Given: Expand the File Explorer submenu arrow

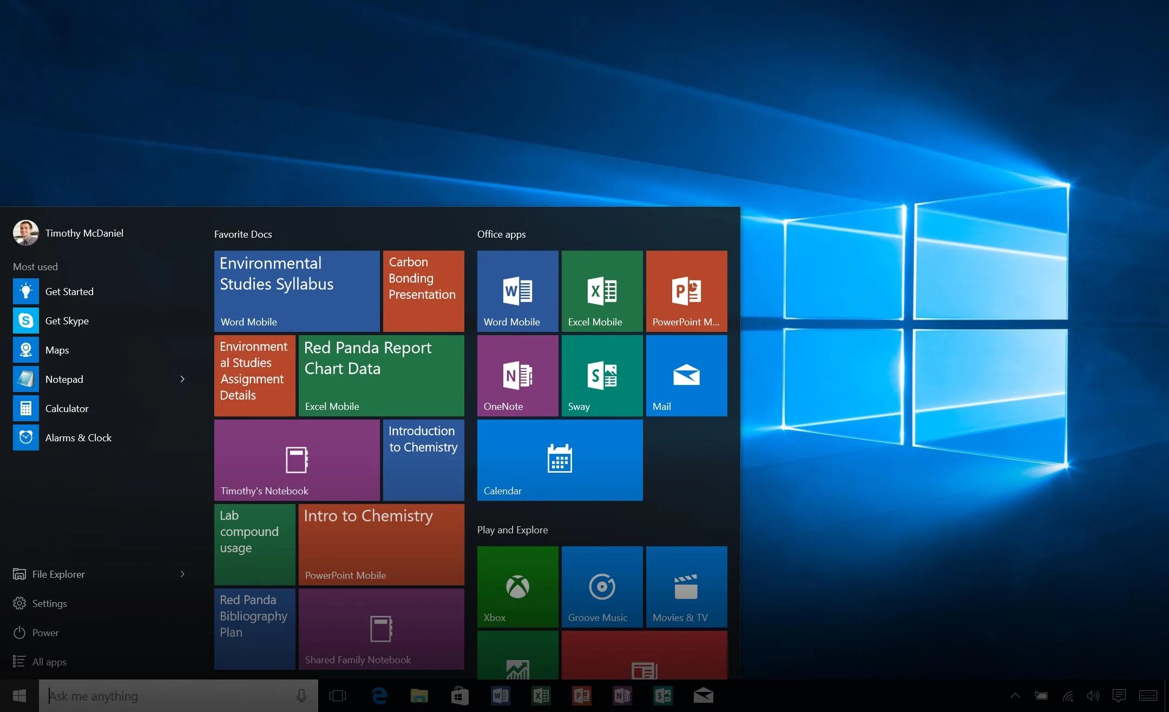Looking at the screenshot, I should tap(182, 574).
